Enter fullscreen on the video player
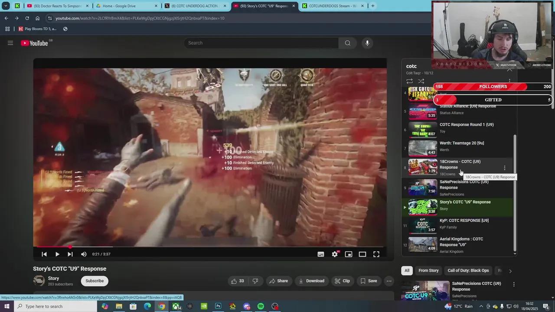The width and height of the screenshot is (555, 312). (376, 254)
